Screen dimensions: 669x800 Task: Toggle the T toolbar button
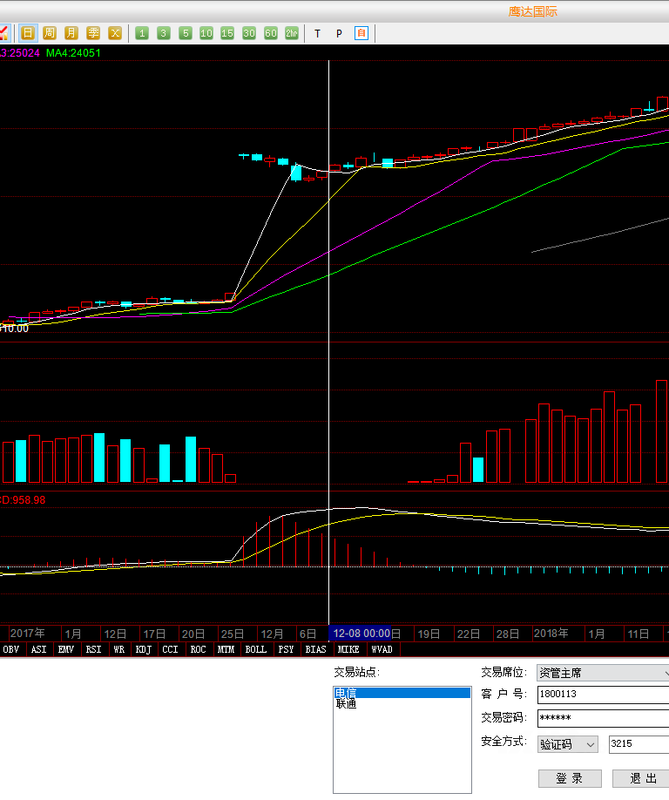(x=317, y=33)
